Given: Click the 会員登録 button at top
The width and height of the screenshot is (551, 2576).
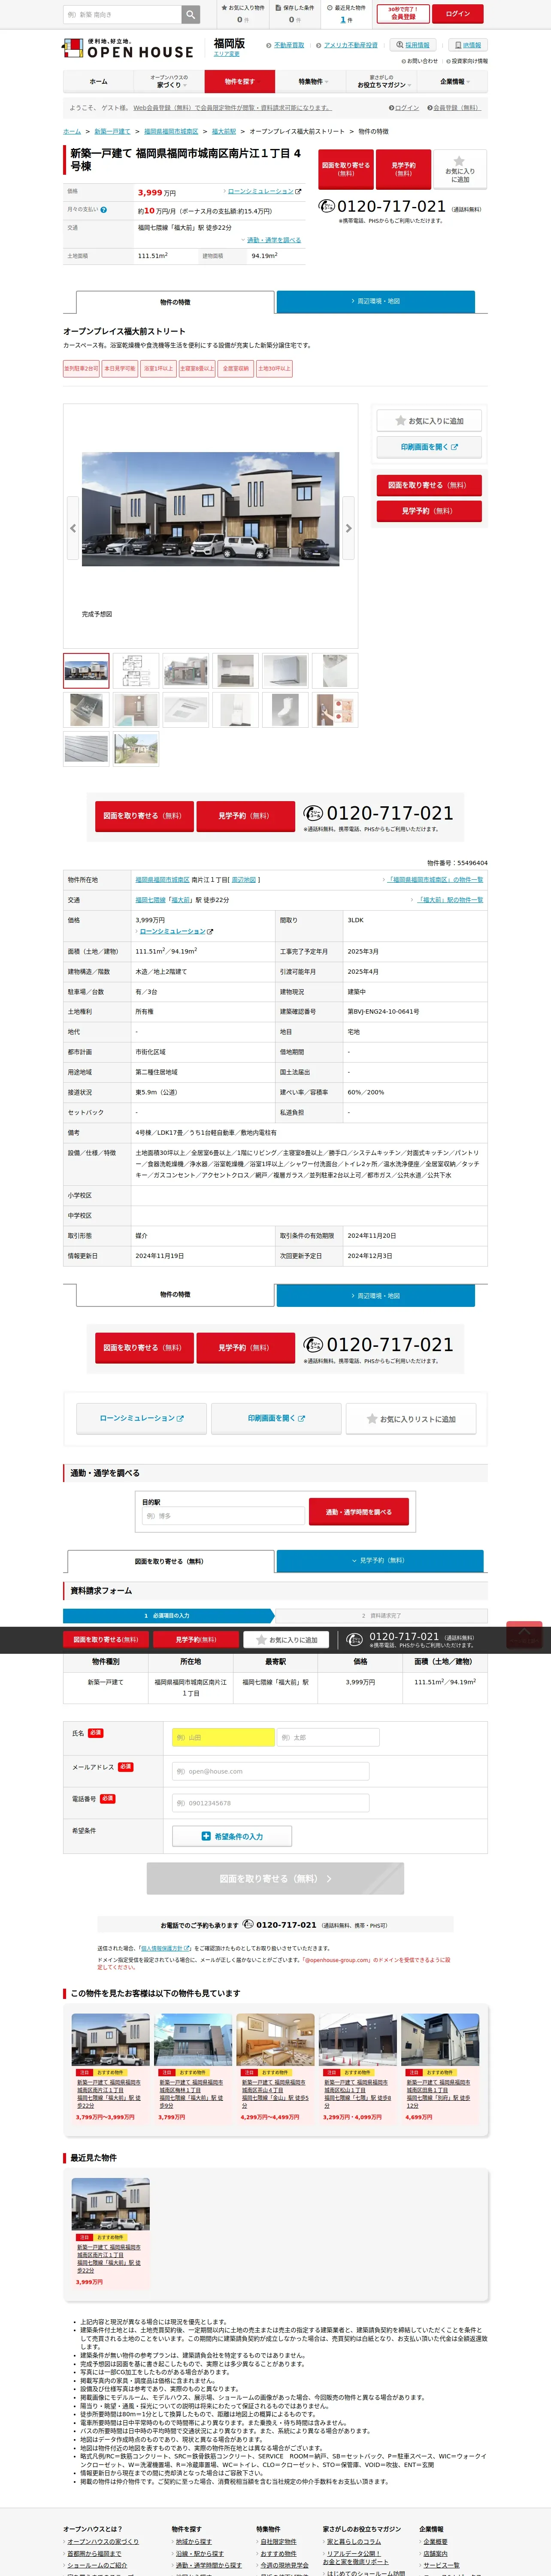Looking at the screenshot, I should (x=403, y=14).
